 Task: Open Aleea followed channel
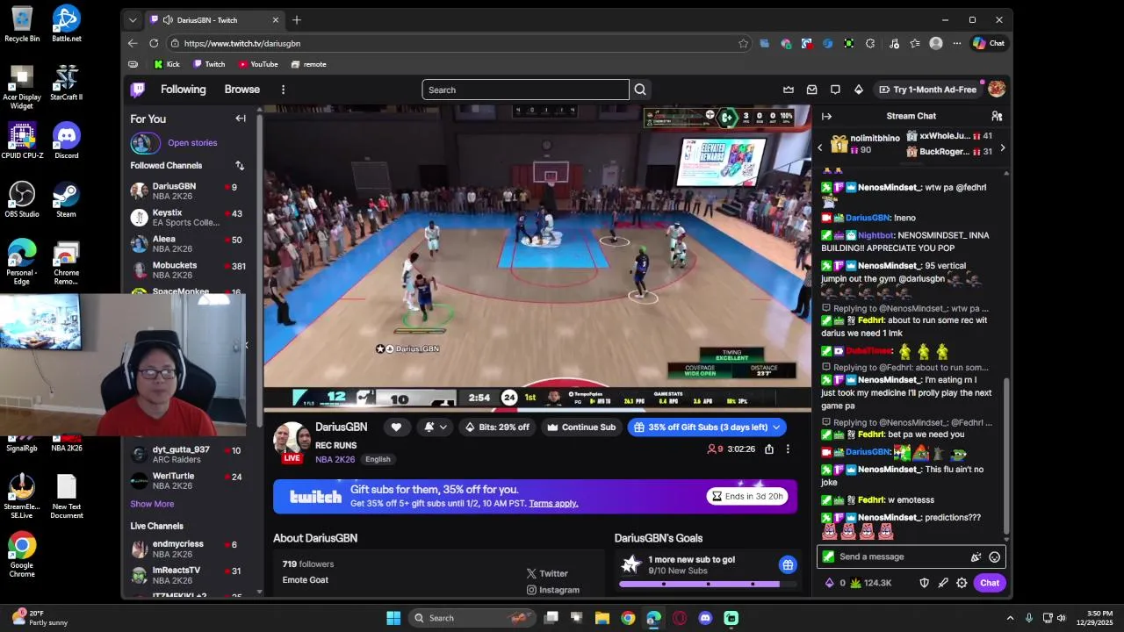click(x=188, y=244)
